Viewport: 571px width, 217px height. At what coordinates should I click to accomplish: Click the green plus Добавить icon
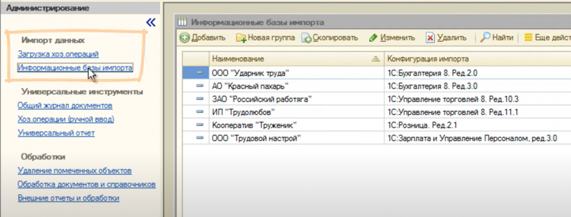[x=185, y=37]
